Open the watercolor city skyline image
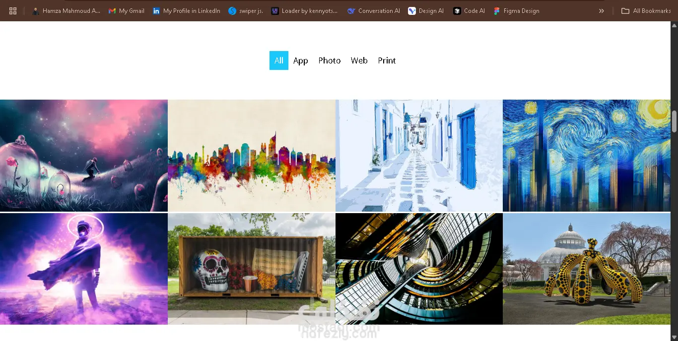 coord(252,156)
